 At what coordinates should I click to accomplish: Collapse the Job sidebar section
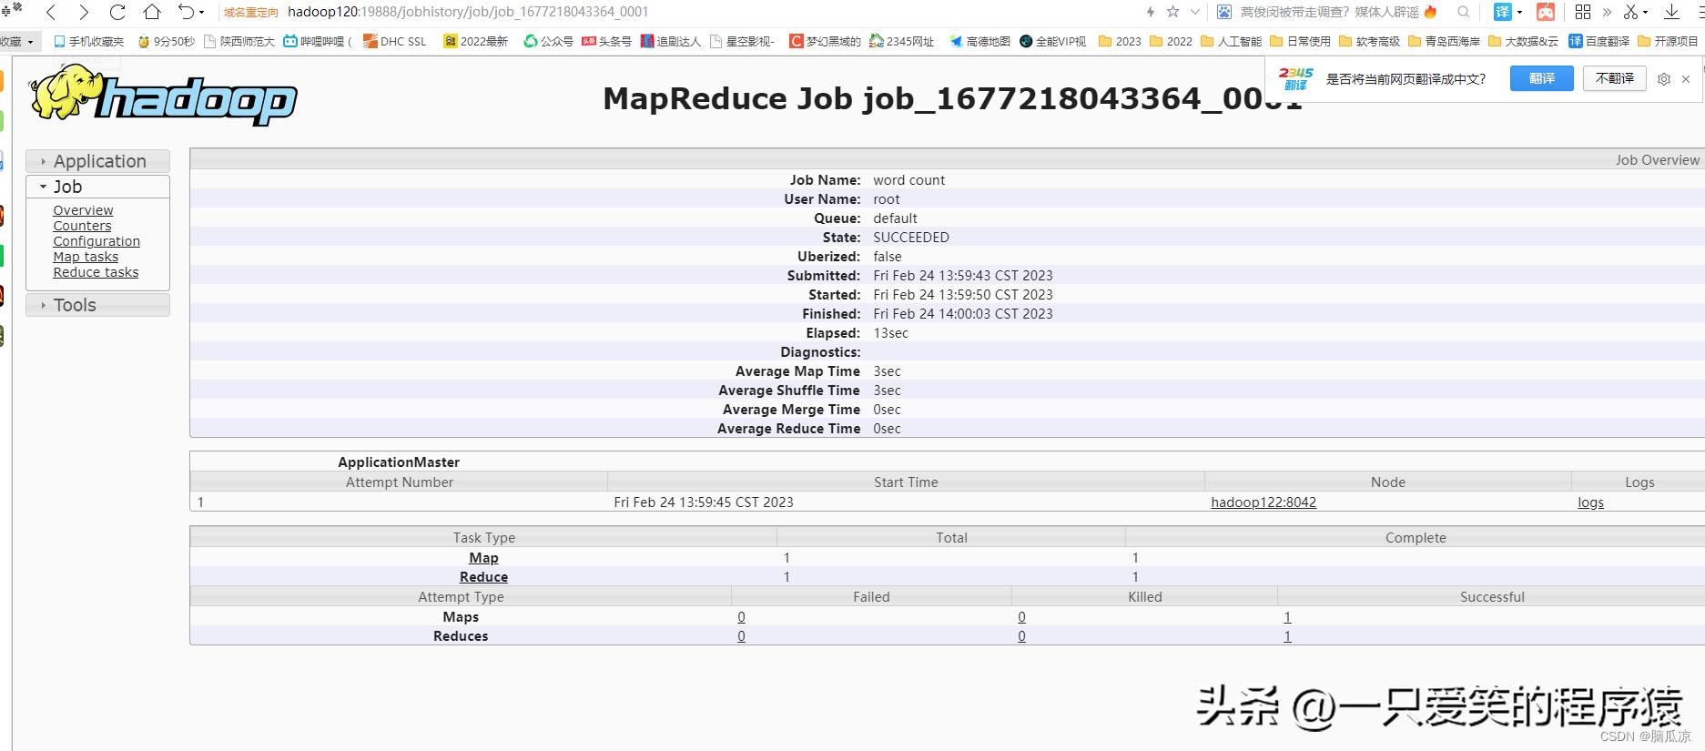pyautogui.click(x=67, y=187)
